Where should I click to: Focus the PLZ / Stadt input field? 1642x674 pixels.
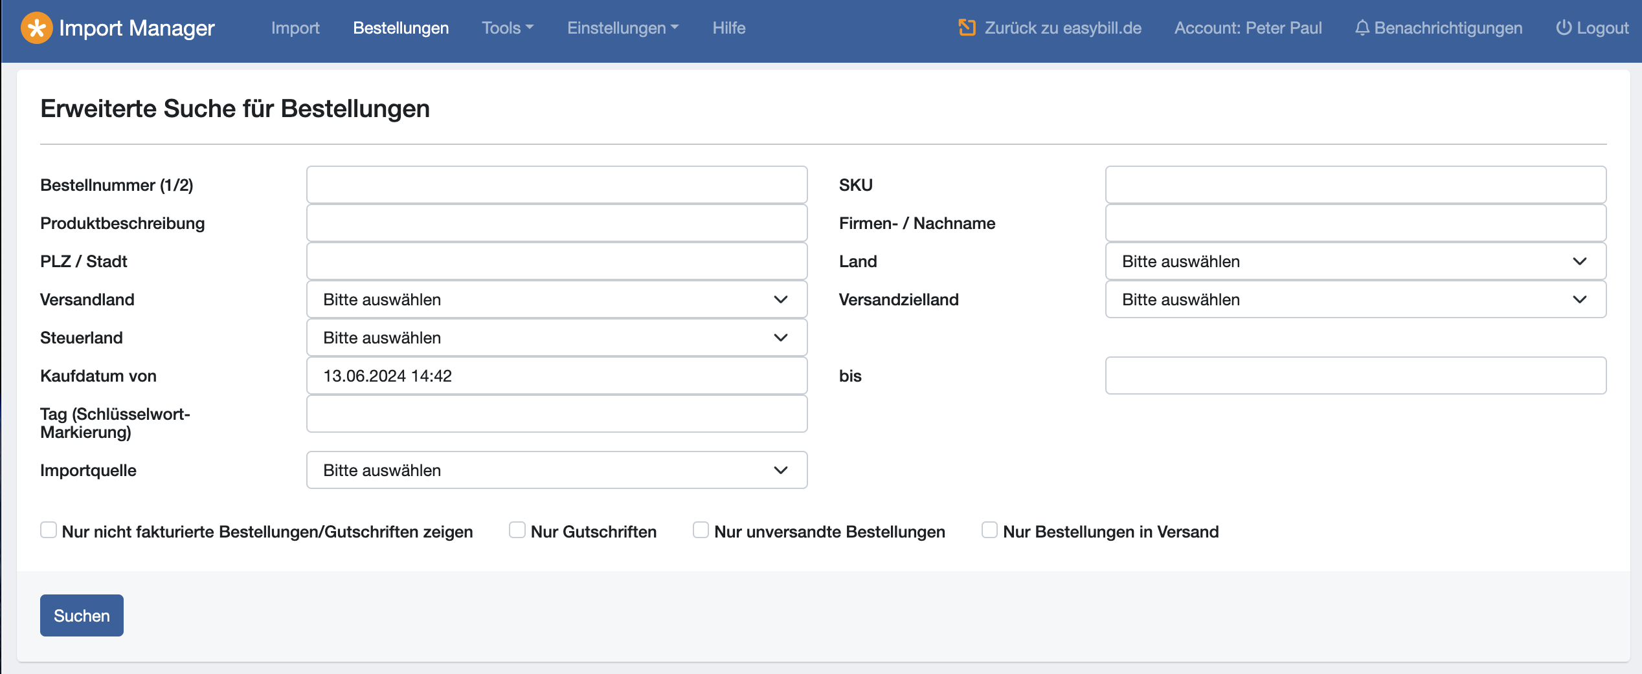[x=557, y=261]
